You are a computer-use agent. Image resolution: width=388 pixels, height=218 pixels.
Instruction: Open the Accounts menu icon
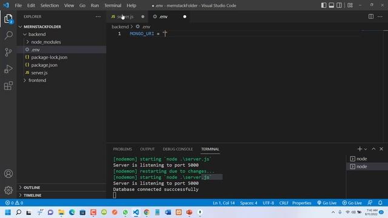[8, 174]
